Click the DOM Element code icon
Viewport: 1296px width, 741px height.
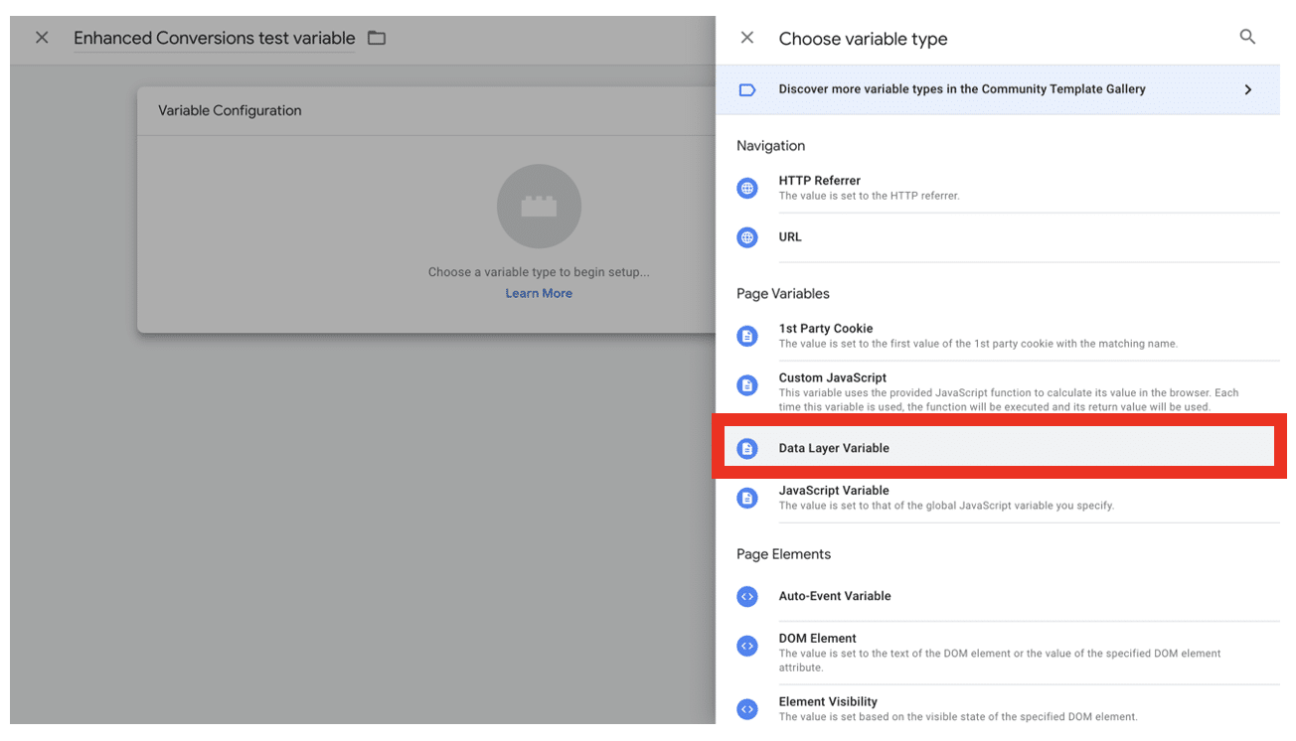tap(747, 646)
